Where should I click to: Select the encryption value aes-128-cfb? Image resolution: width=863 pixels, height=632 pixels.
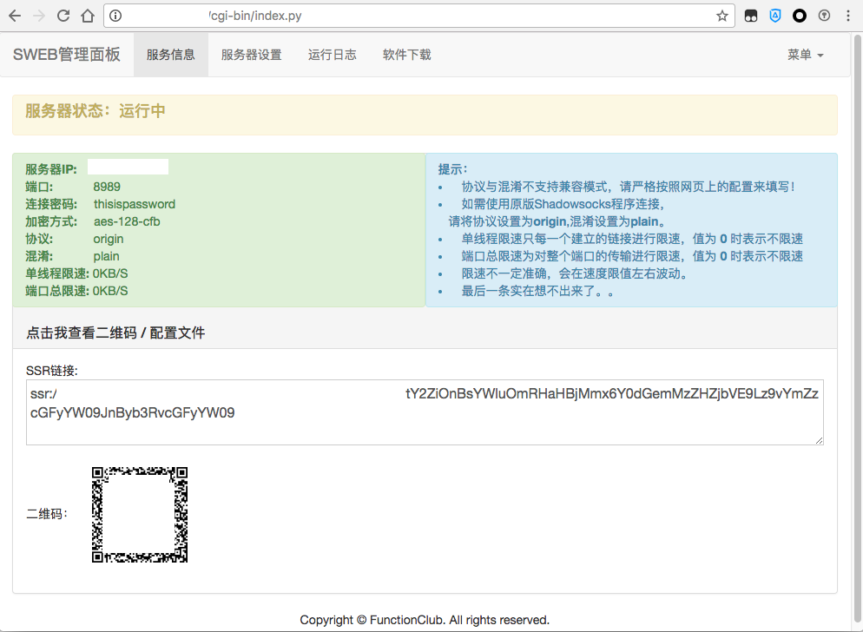coord(127,221)
